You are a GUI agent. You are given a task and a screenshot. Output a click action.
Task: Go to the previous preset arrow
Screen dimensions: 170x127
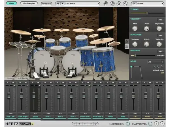coord(58,4)
